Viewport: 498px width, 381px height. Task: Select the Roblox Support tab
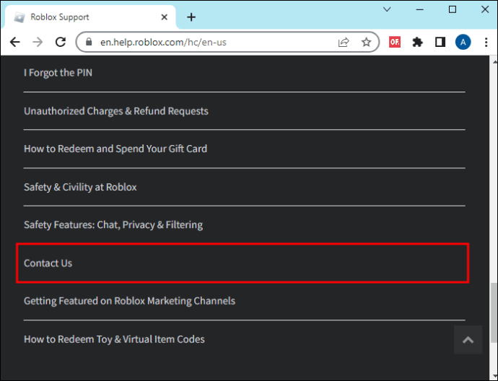90,17
